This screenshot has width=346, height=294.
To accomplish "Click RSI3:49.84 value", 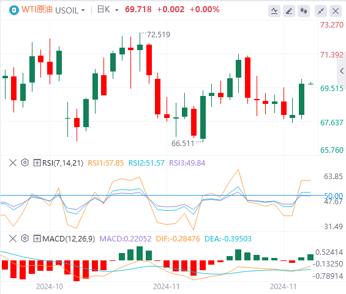I will tap(187, 163).
